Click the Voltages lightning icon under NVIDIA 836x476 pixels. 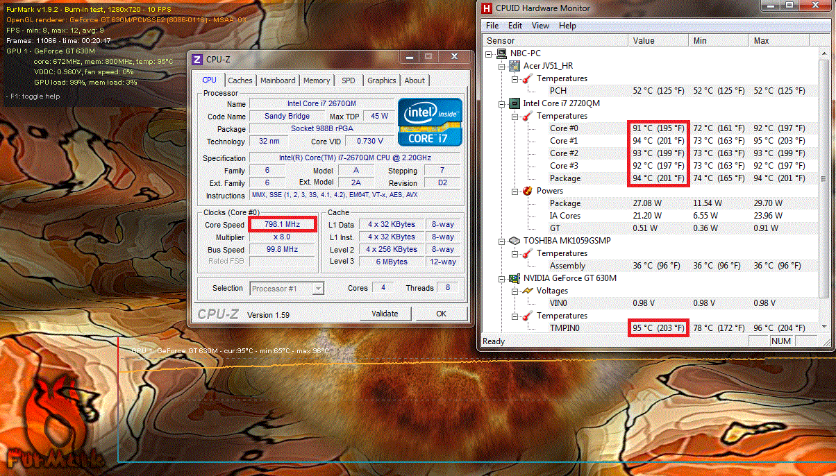[x=527, y=291]
